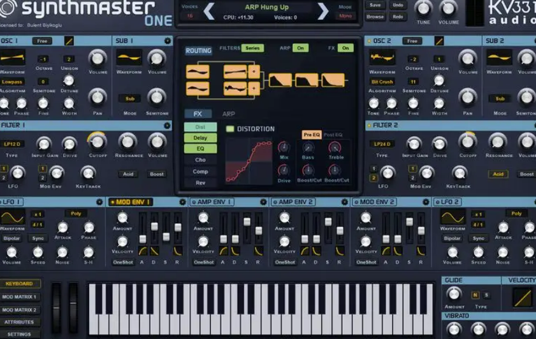Open SUB 1 settings gear icon

(x=167, y=41)
